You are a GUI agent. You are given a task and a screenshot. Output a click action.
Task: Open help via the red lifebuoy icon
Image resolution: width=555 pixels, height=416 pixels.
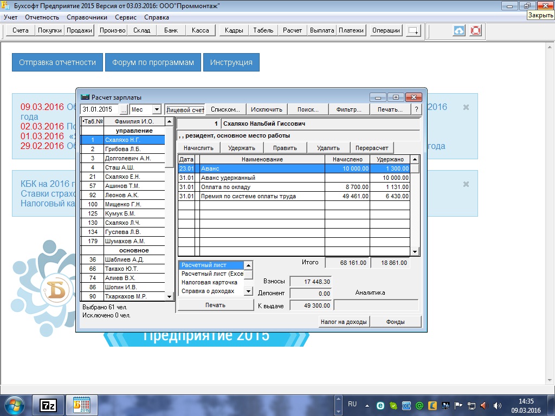point(476,31)
